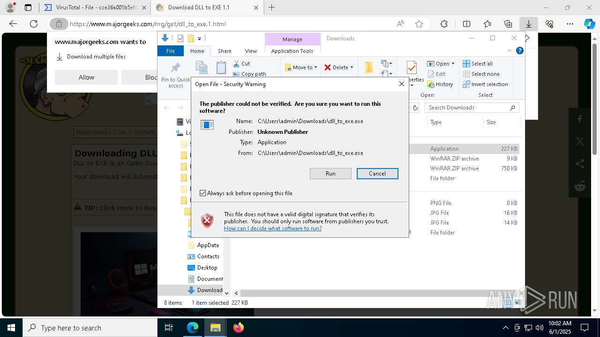Viewport: 600px width, 337px height.
Task: Switch to details view icon in status bar
Action: tap(508, 303)
